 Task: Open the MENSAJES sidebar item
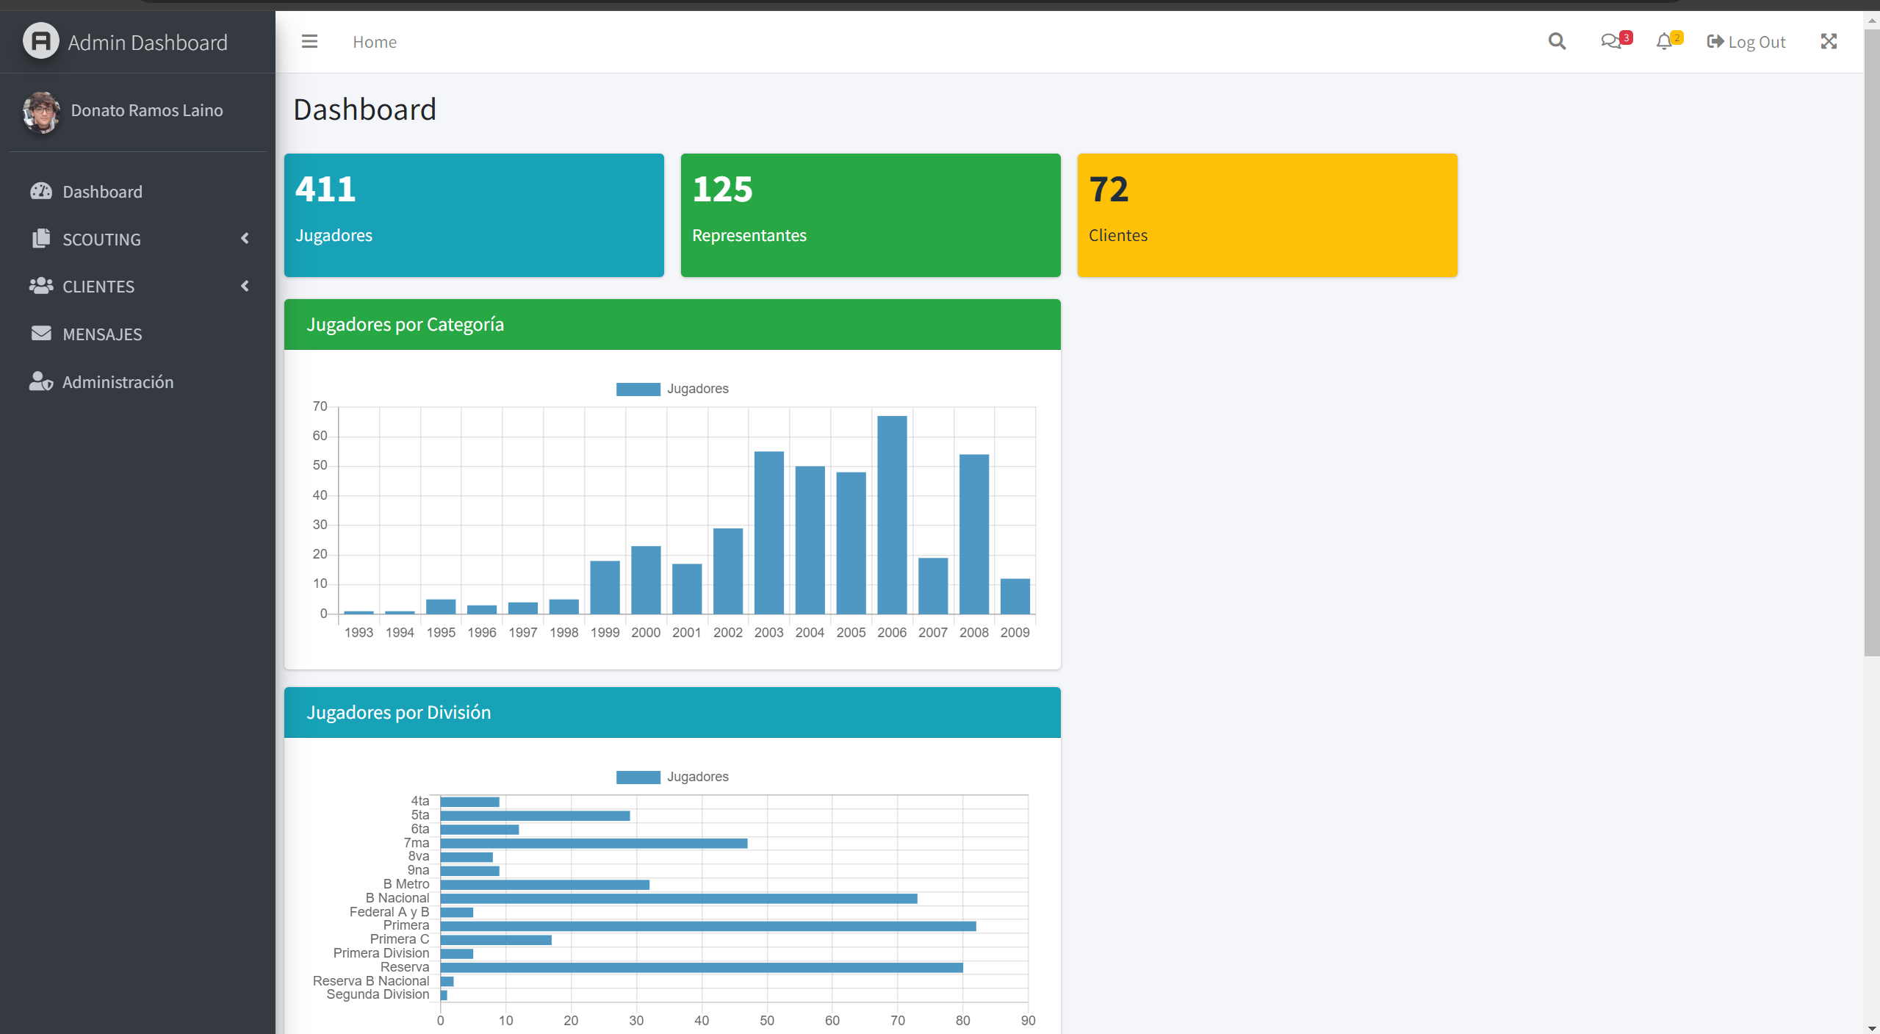(x=138, y=334)
